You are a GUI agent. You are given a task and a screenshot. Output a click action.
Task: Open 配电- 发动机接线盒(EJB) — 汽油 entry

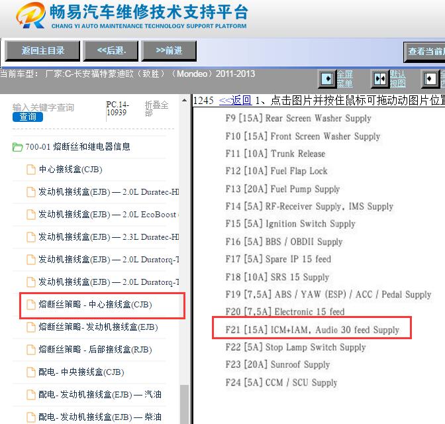coord(100,394)
